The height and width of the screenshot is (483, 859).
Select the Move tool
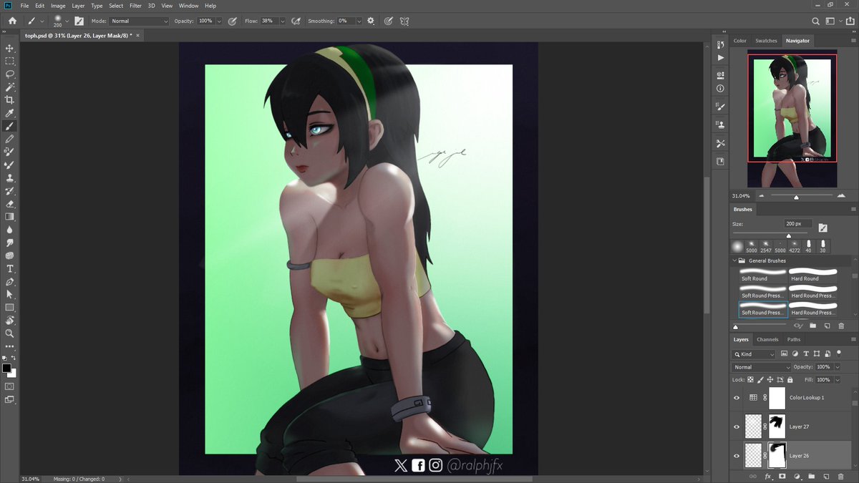coord(10,48)
